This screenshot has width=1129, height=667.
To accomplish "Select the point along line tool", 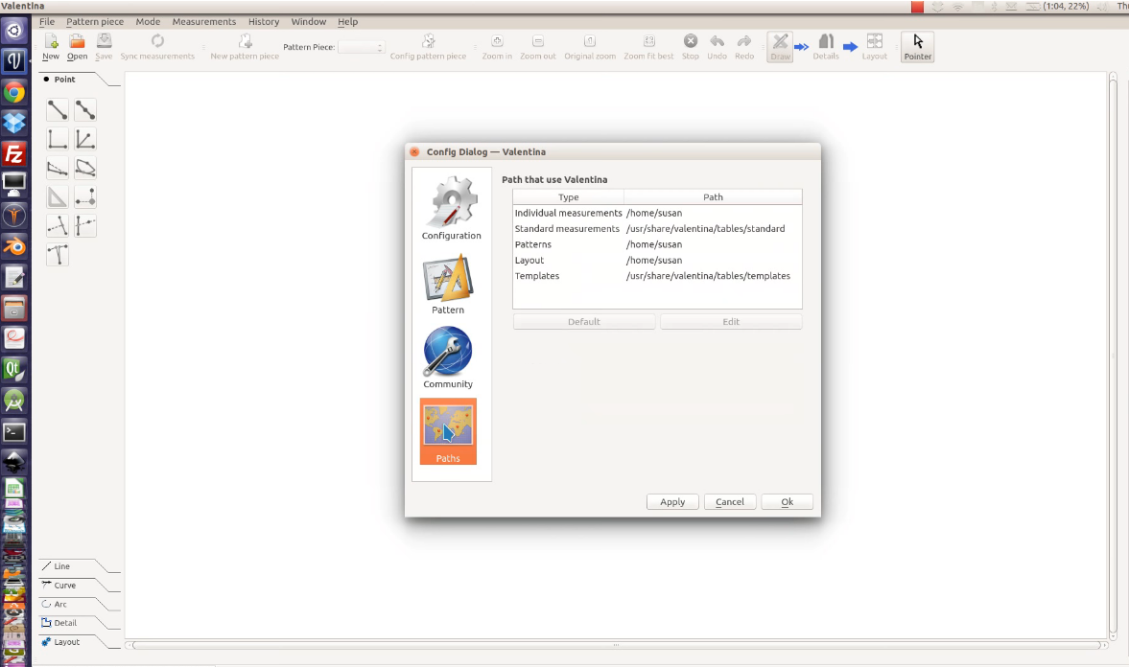I will click(85, 110).
